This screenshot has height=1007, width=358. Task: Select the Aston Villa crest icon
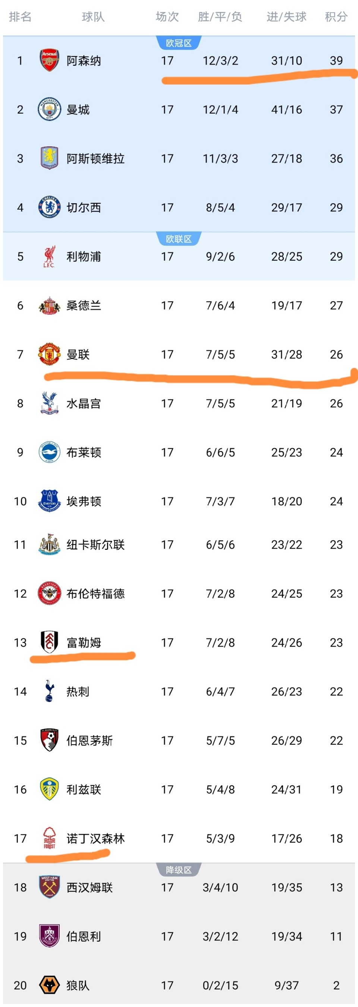pos(49,158)
